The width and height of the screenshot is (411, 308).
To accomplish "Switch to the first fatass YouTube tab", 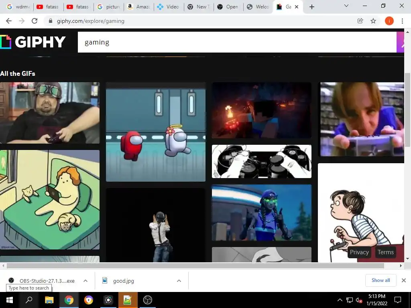I will point(48,7).
